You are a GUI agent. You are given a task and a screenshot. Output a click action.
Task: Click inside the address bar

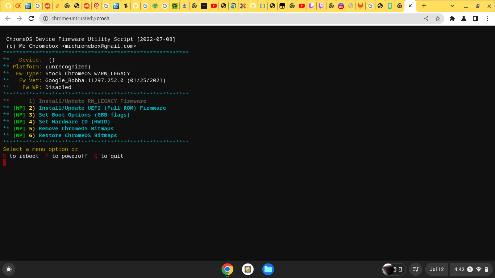click(x=145, y=18)
